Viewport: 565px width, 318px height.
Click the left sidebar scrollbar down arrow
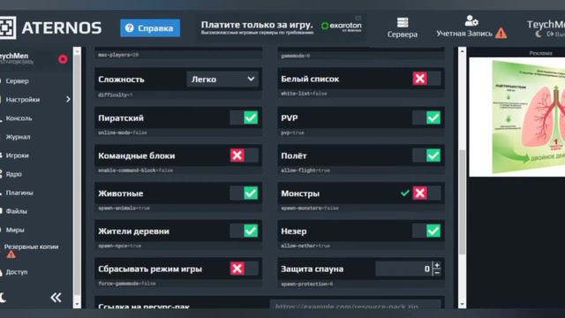(x=77, y=304)
